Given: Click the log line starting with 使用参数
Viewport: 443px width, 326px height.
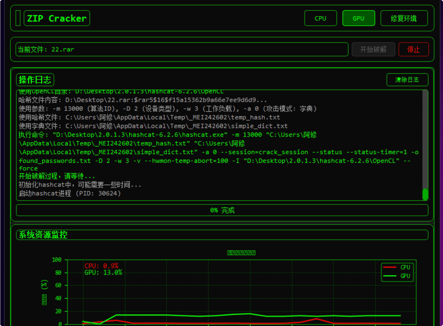Looking at the screenshot, I should tap(168, 109).
